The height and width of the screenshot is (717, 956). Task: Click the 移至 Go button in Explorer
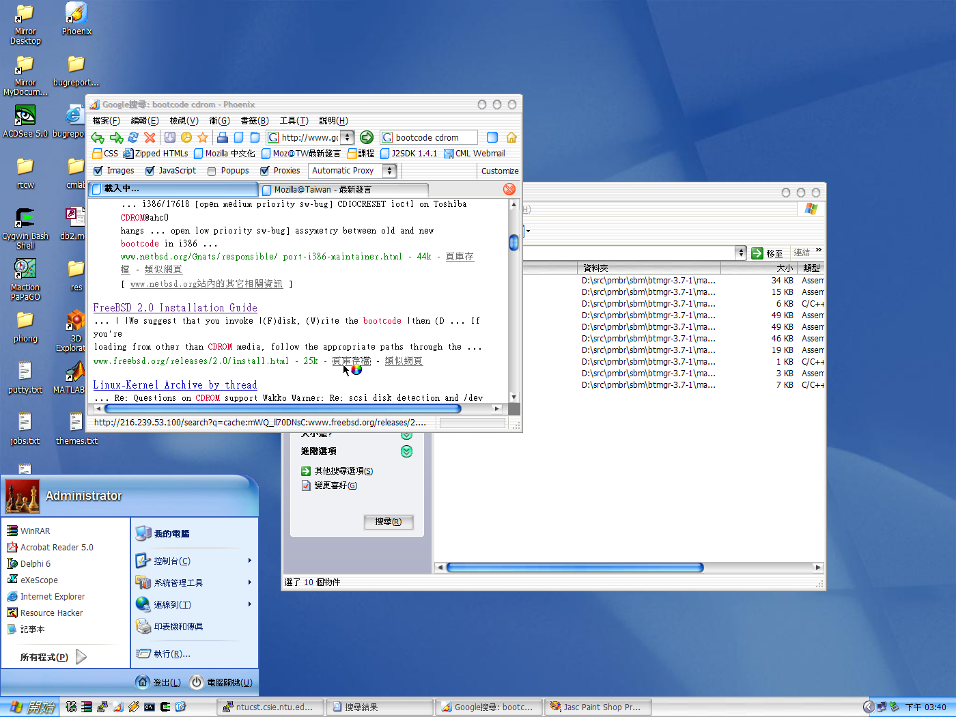click(768, 253)
